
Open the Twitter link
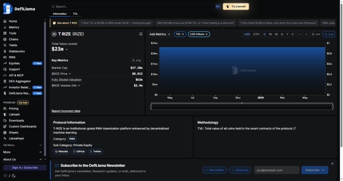pyautogui.click(x=95, y=151)
